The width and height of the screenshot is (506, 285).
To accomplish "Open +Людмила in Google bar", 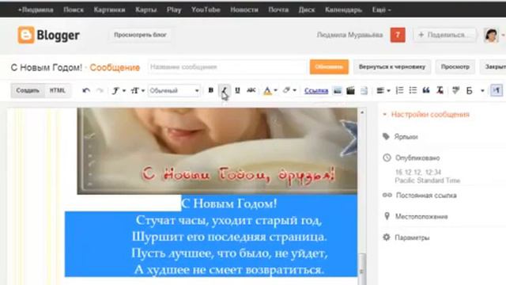I will coord(36,9).
